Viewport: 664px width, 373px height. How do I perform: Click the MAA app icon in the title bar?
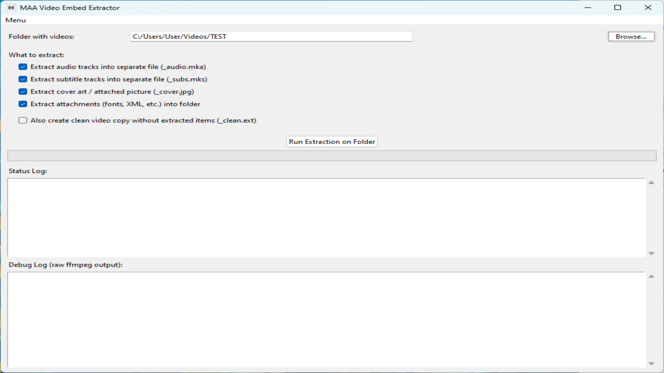[x=11, y=7]
